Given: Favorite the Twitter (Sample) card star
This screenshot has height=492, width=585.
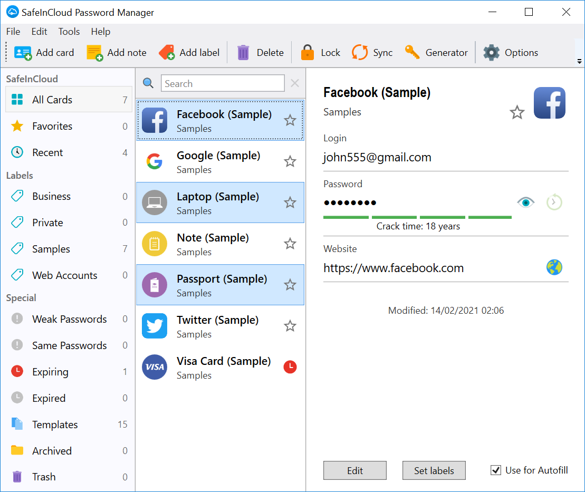Looking at the screenshot, I should coord(290,326).
